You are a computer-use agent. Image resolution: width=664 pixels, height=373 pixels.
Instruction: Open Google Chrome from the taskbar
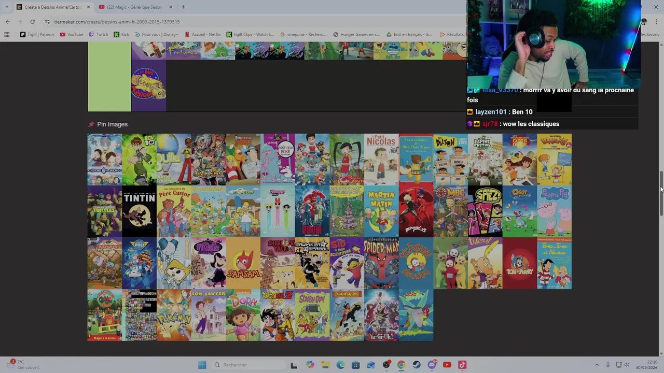402,365
